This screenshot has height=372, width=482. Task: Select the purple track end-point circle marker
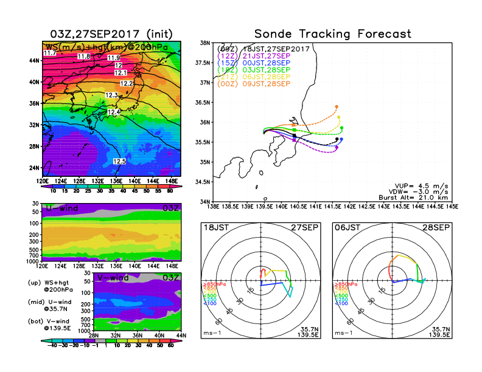[x=337, y=148]
